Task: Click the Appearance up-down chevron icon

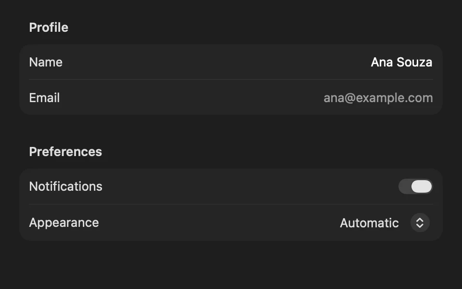Action: pyautogui.click(x=420, y=223)
